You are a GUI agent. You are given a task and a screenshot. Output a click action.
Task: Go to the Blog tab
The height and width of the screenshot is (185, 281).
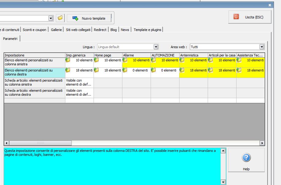[x=114, y=30]
